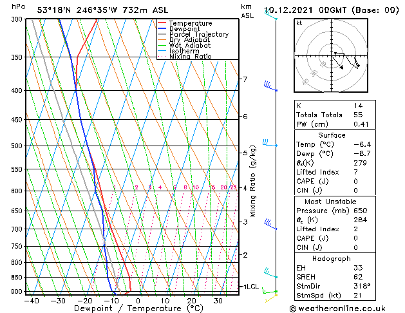
Task: Click the surface Temp value -6.4
Action: [x=362, y=144]
